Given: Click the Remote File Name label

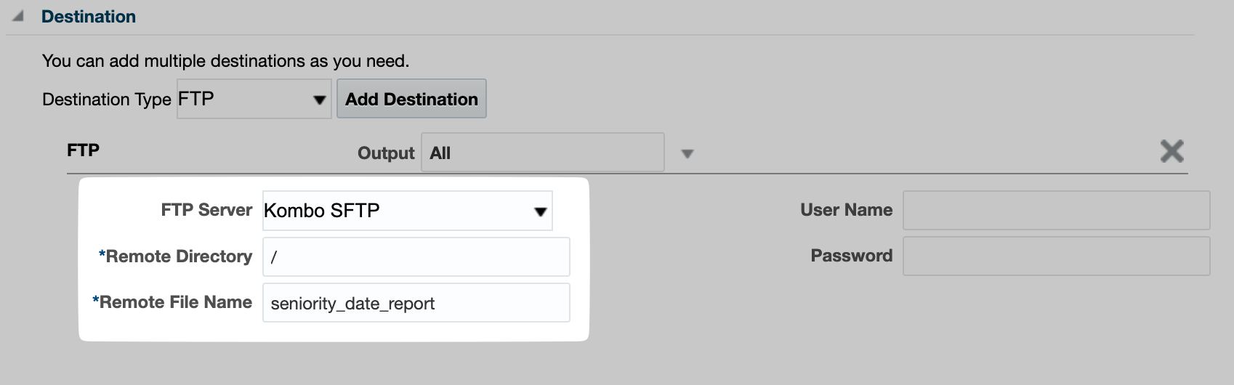Looking at the screenshot, I should pyautogui.click(x=172, y=302).
